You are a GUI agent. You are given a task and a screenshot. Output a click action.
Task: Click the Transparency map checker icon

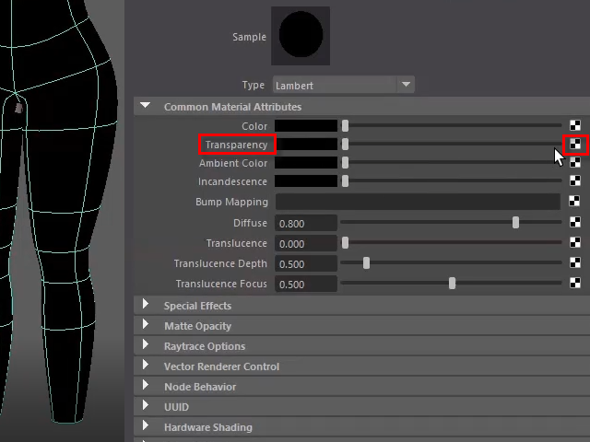click(x=574, y=145)
